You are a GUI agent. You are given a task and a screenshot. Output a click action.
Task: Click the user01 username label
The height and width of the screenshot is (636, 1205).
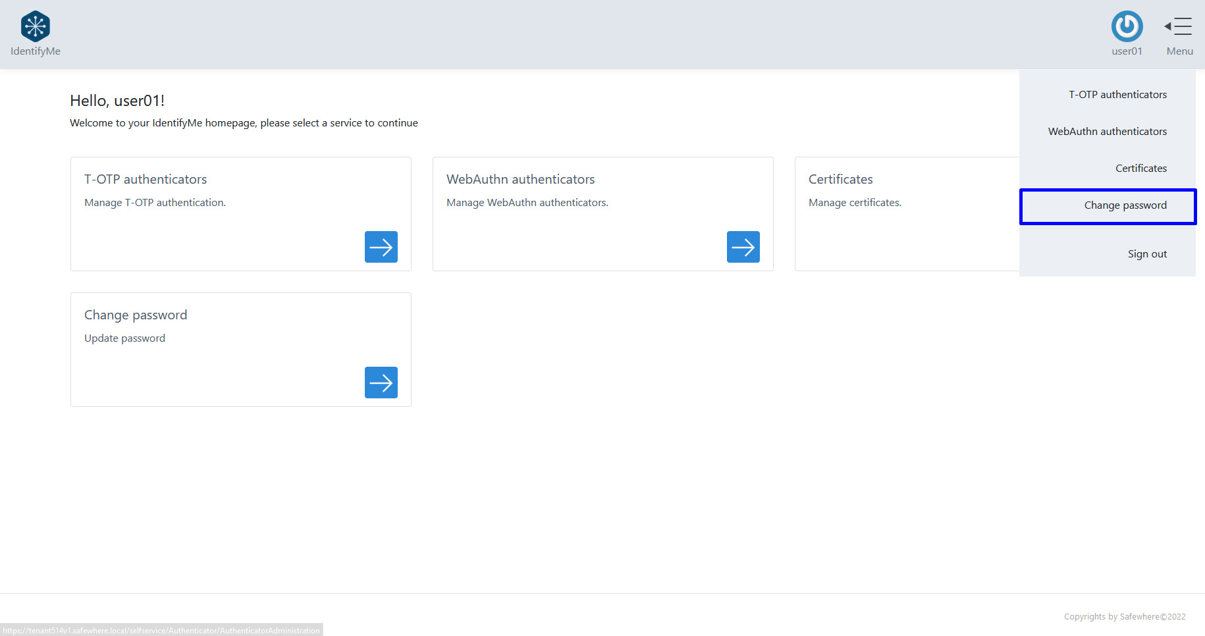1127,51
